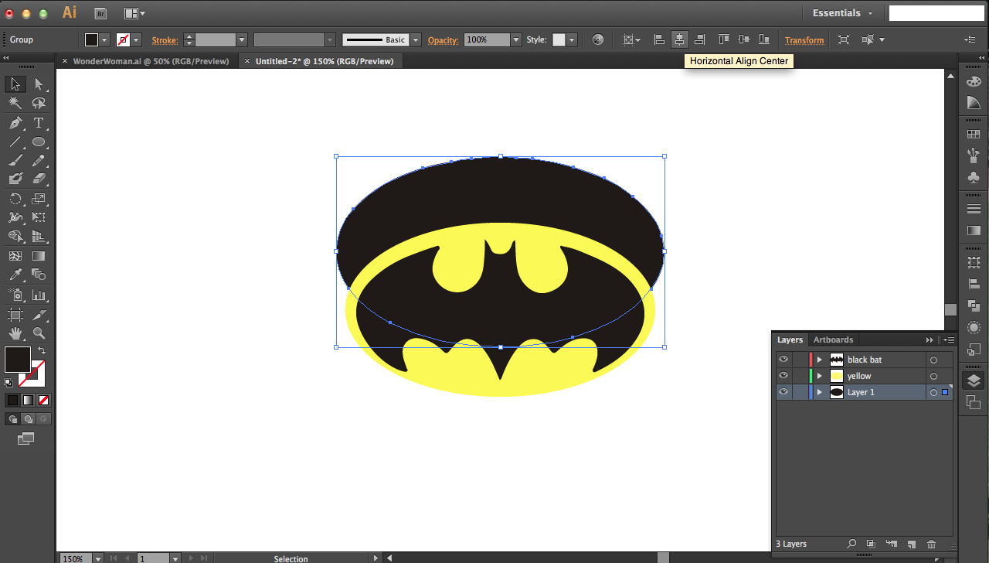This screenshot has width=989, height=563.
Task: Select the Paintbrush tool
Action: [x=15, y=161]
